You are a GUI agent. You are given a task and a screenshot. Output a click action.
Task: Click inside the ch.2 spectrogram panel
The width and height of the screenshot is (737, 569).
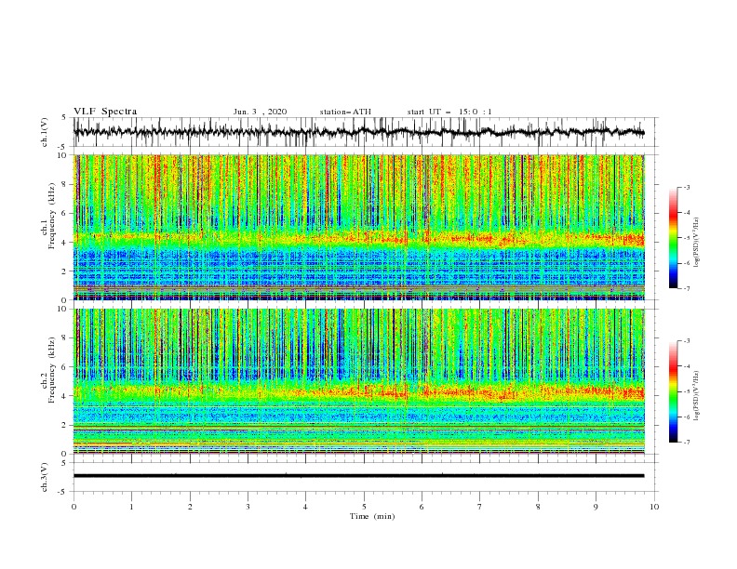358,381
